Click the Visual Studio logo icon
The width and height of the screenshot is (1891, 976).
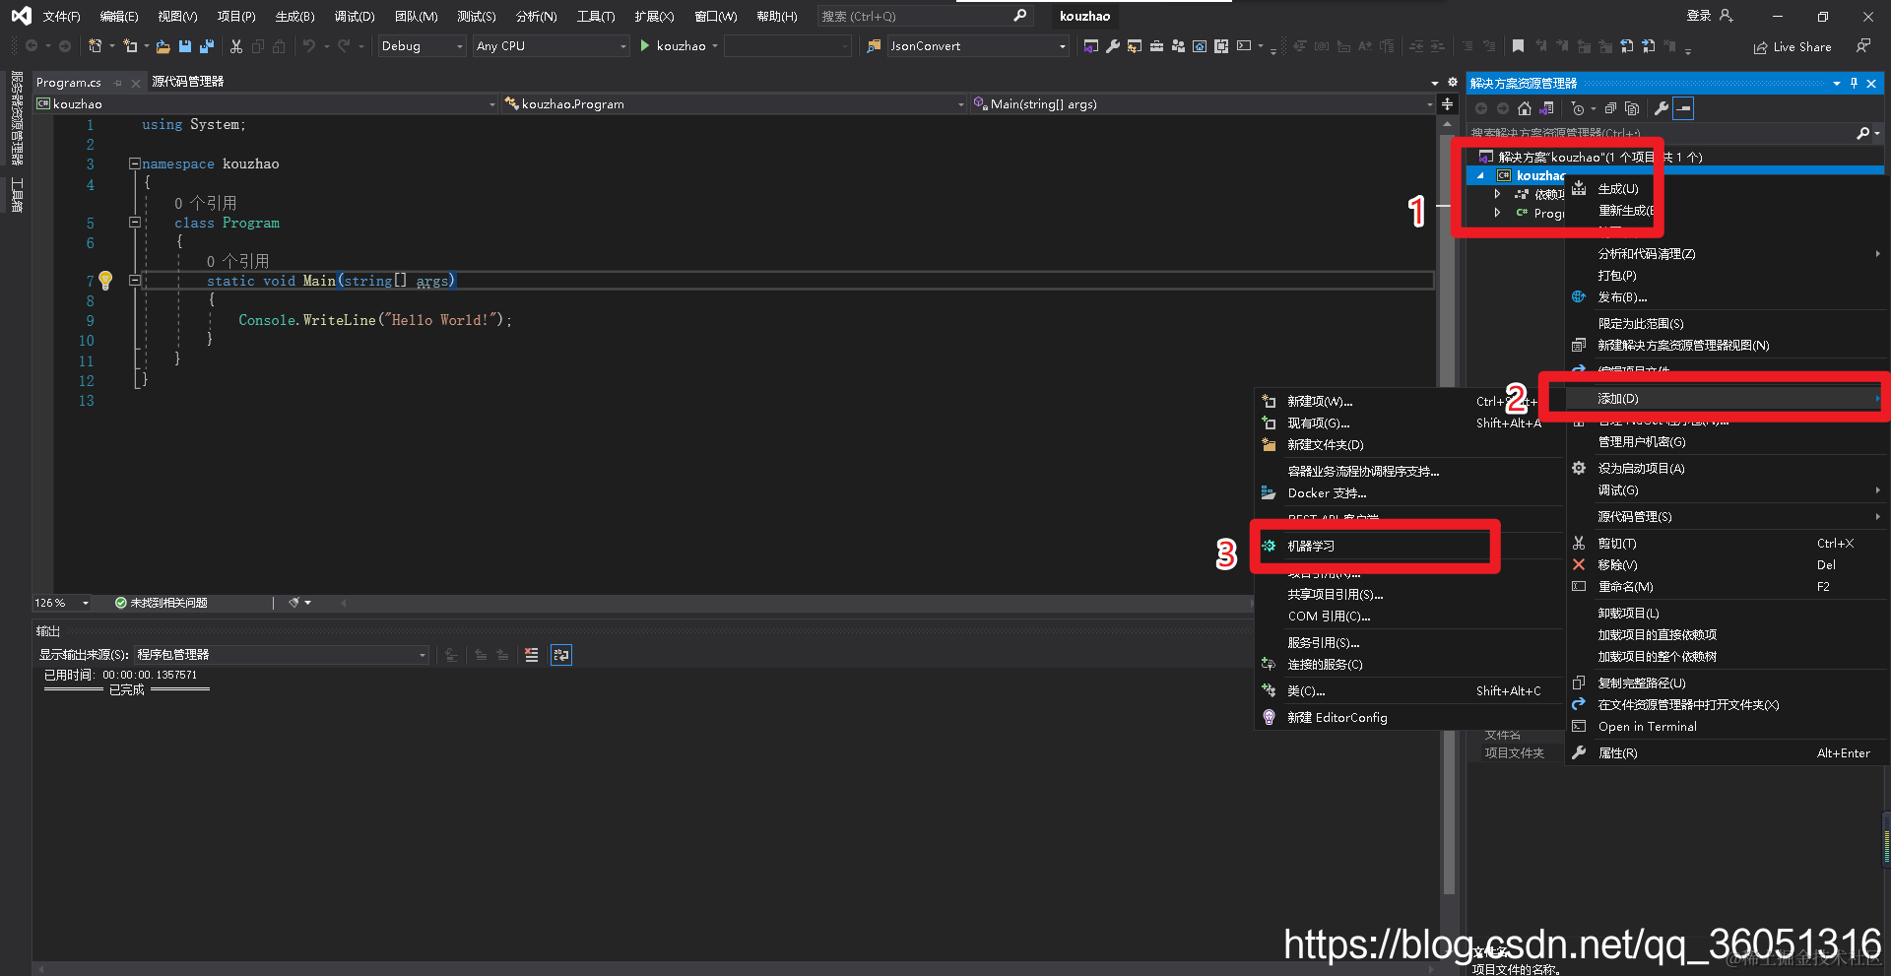coord(21,16)
